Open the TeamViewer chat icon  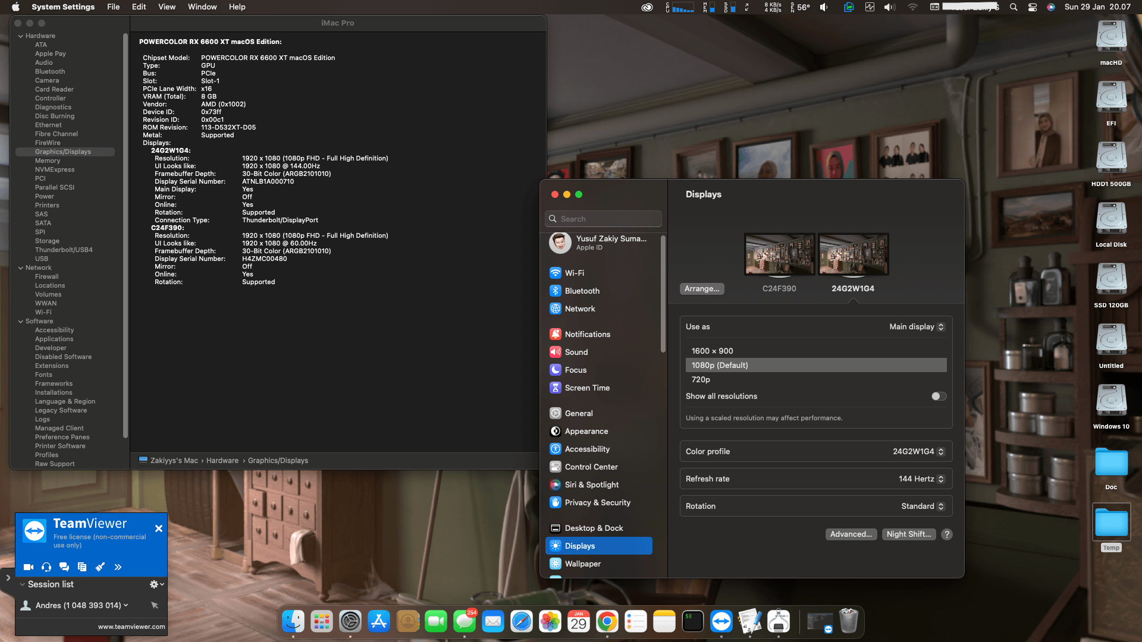pyautogui.click(x=64, y=567)
